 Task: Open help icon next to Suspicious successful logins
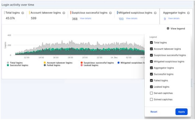(x=110, y=13)
